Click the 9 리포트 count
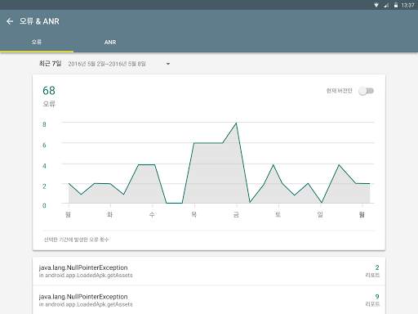Image resolution: width=418 pixels, height=314 pixels. pyautogui.click(x=372, y=300)
